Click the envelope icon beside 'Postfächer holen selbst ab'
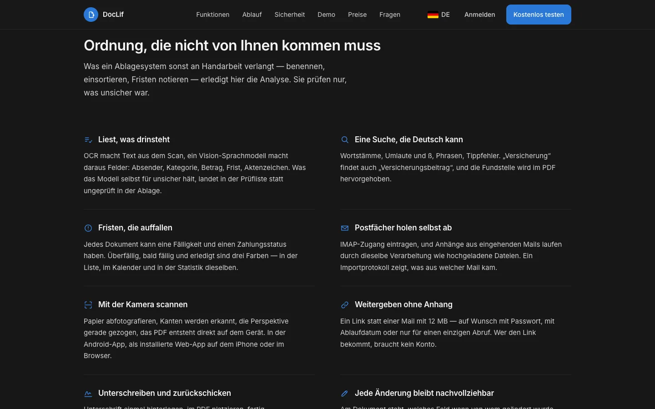This screenshot has width=655, height=409. (x=345, y=228)
